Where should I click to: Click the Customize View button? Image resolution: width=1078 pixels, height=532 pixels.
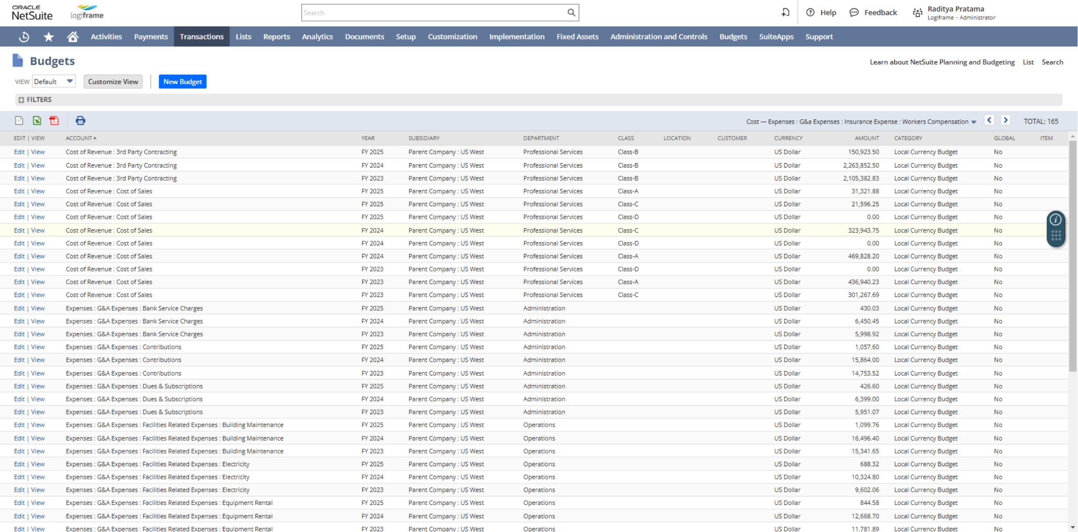(112, 82)
